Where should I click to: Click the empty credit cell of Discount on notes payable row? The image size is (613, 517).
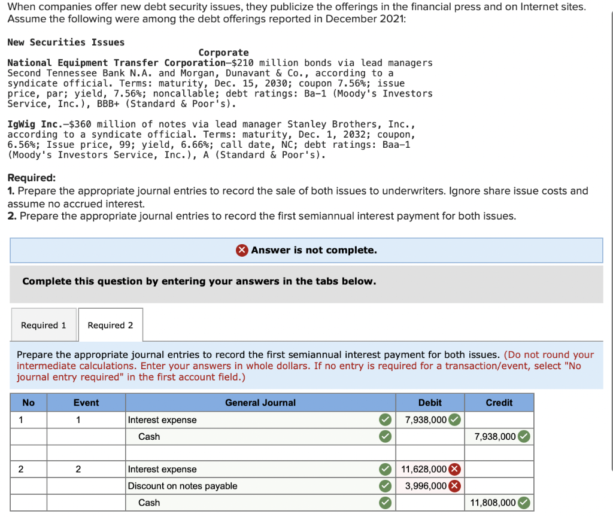[499, 486]
